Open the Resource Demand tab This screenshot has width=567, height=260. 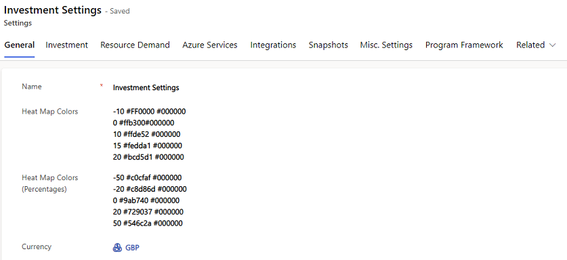pyautogui.click(x=135, y=45)
